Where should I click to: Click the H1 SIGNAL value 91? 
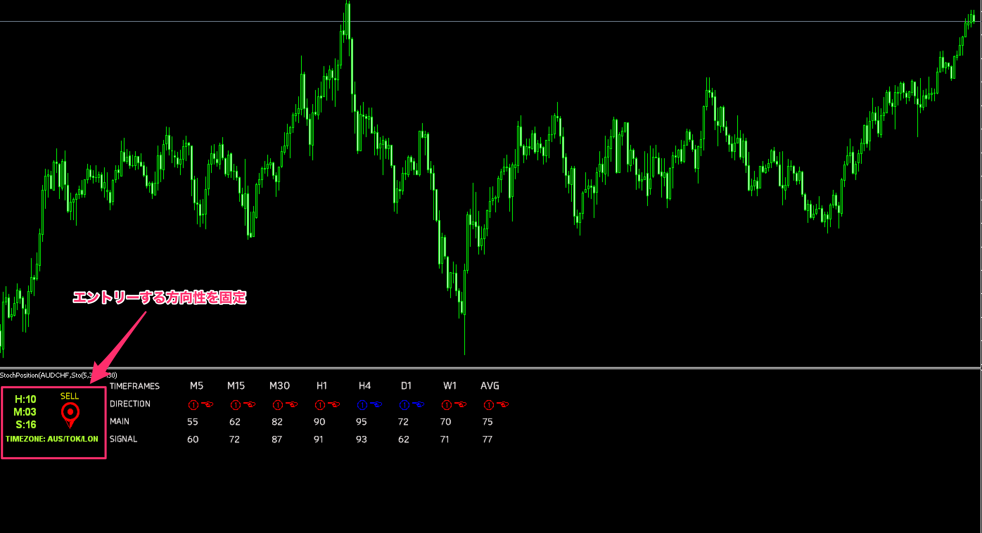pyautogui.click(x=318, y=439)
